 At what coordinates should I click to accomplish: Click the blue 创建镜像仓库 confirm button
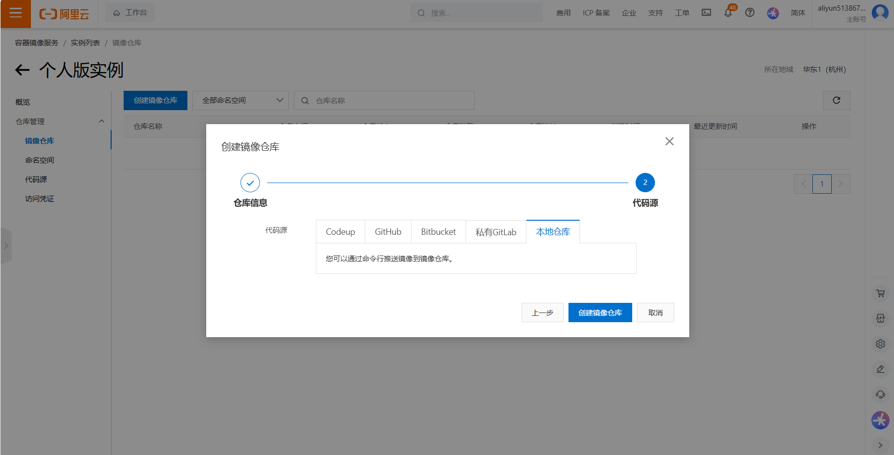click(x=600, y=313)
